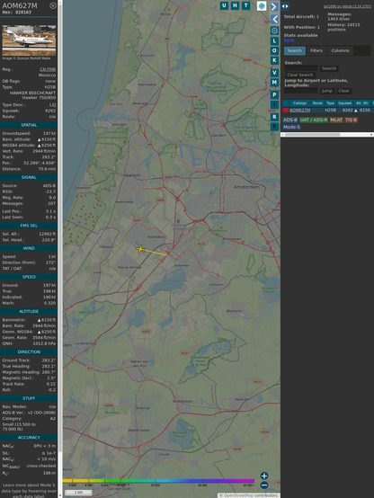The height and width of the screenshot is (498, 374).
Task: Close the AOM627M aircraft info panel
Action: click(53, 5)
